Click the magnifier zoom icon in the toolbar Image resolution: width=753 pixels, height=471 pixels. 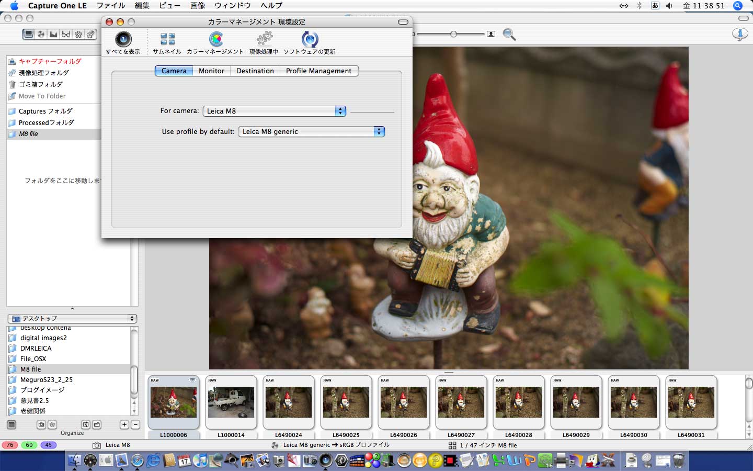tap(509, 35)
